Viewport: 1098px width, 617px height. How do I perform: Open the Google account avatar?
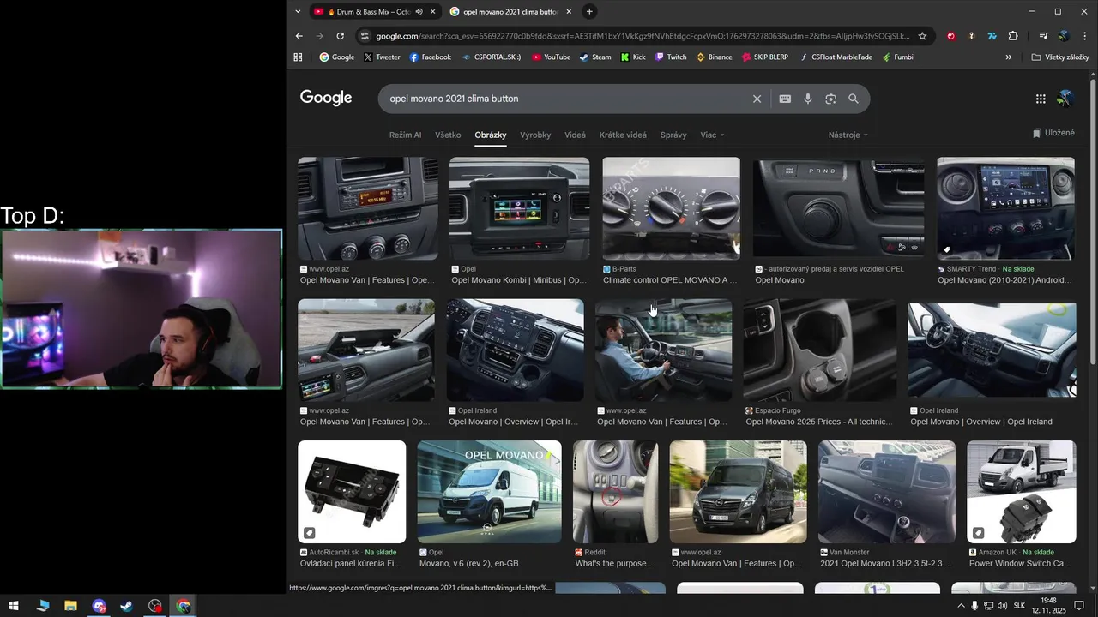pos(1065,99)
